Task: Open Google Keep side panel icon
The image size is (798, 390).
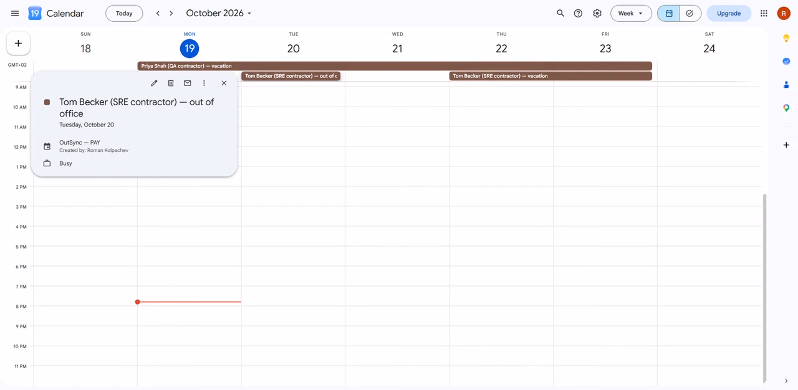Action: (x=786, y=39)
